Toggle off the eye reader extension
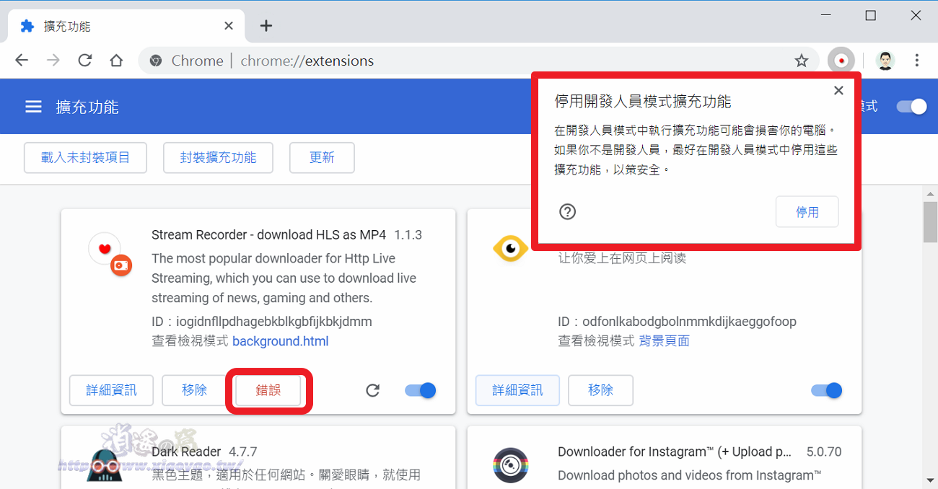Screen dimensions: 938x489 825,390
